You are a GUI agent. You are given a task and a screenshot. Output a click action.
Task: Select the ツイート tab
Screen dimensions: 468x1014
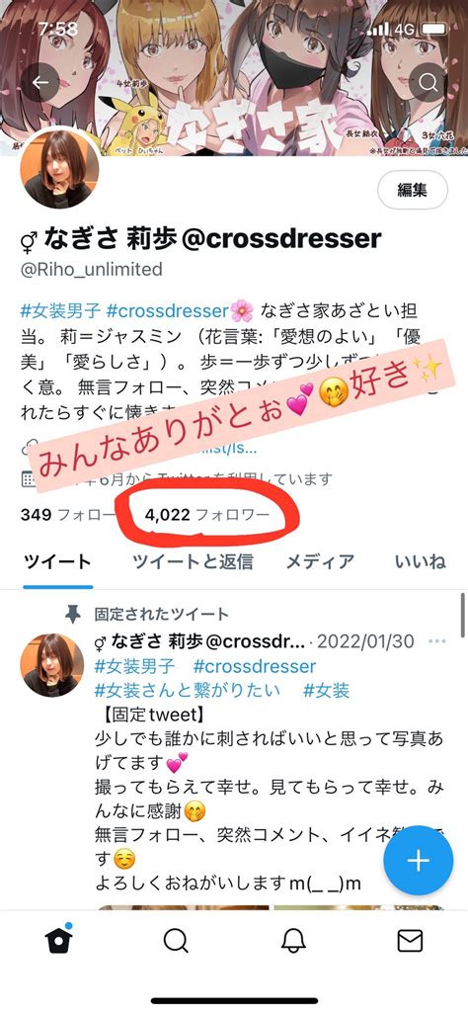[x=57, y=561]
